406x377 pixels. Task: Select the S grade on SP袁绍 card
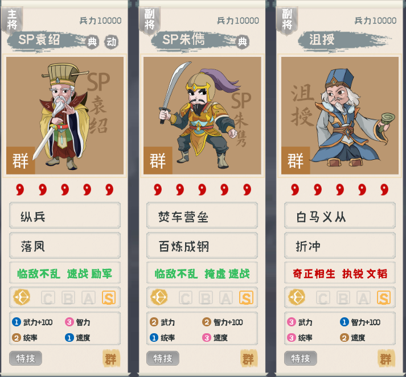(x=109, y=298)
